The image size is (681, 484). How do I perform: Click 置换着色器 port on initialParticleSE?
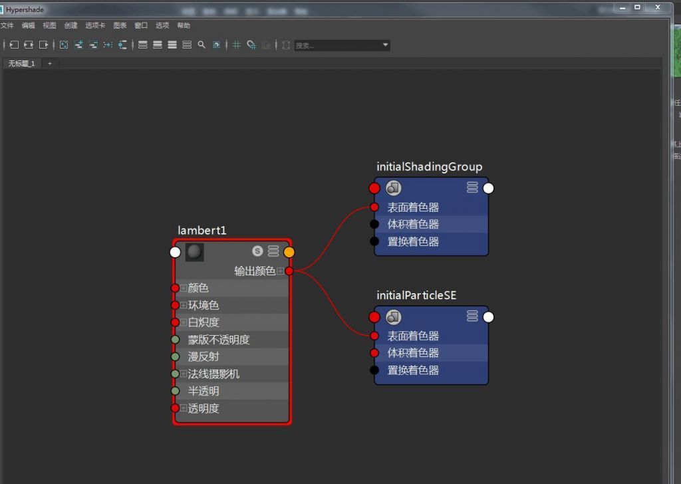[374, 370]
